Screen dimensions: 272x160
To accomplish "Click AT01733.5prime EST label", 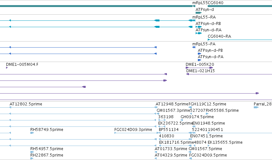I will point(171,149).
